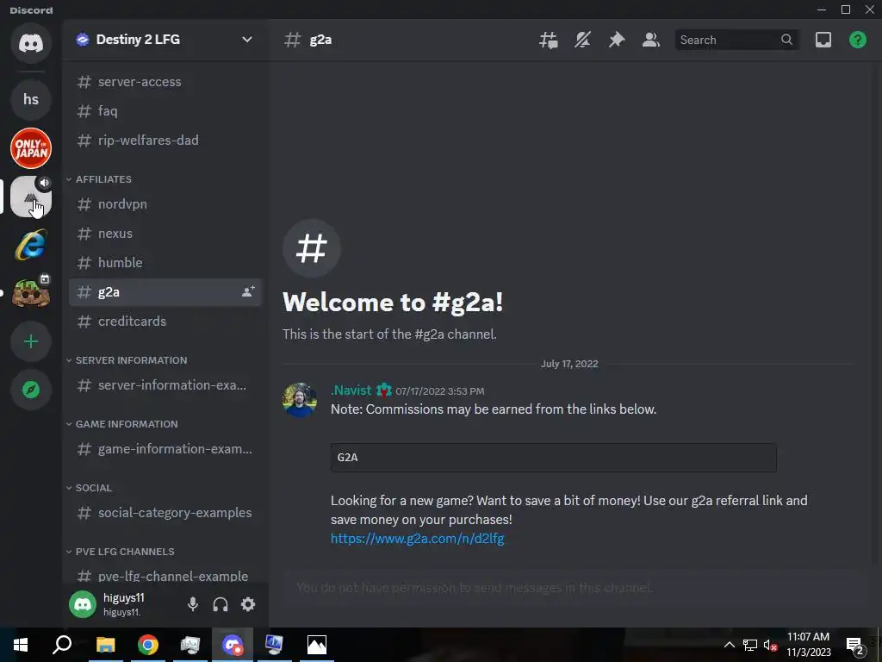Viewport: 882px width, 662px height.
Task: Click the higuys11 username text
Action: 124,598
